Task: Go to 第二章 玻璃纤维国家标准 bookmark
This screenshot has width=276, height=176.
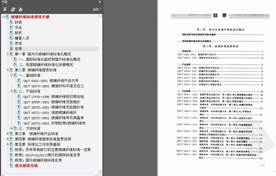Action: click(x=36, y=70)
